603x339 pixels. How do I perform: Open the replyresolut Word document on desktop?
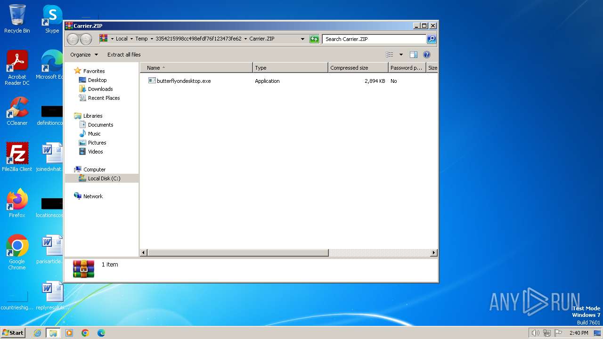52,296
